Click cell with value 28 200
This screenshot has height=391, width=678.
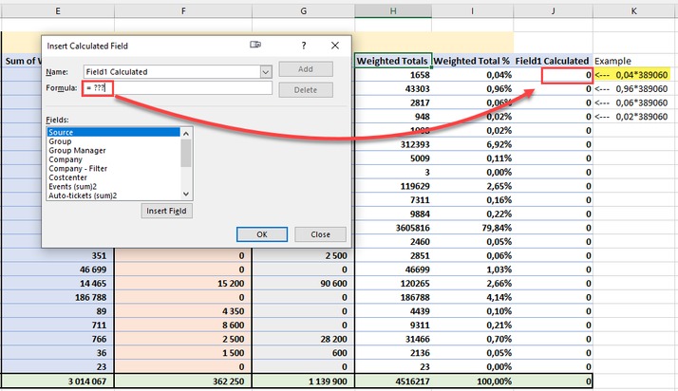point(304,339)
